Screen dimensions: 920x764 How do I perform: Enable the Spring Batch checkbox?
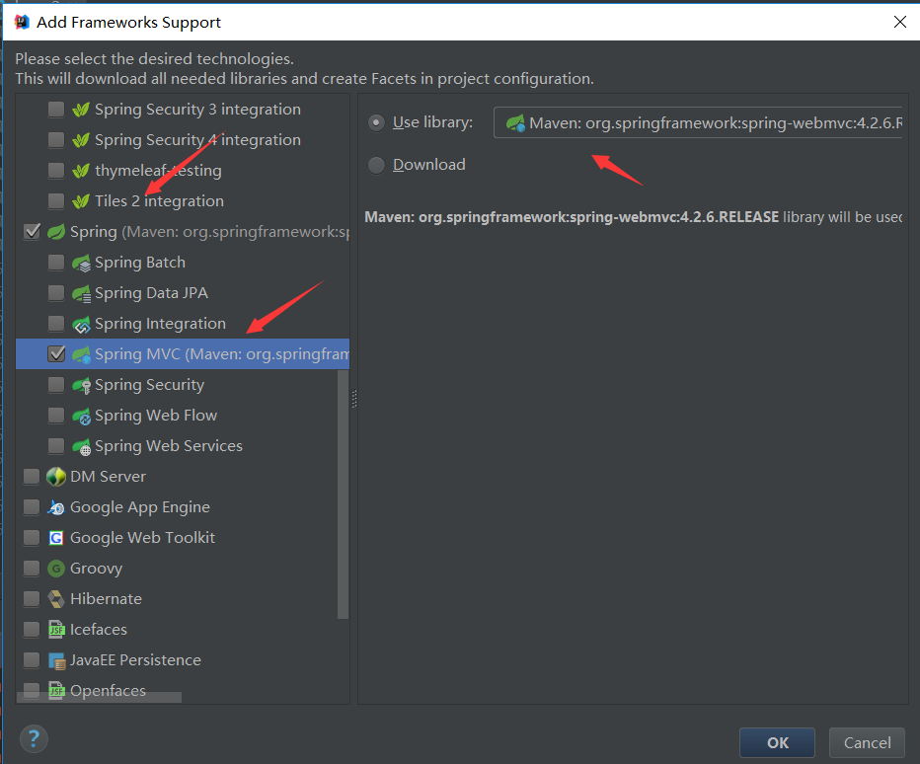[56, 263]
